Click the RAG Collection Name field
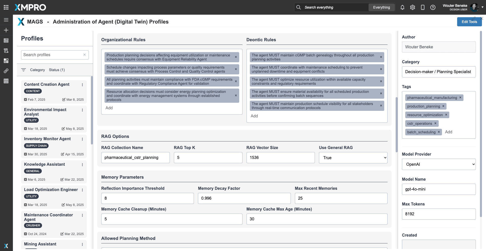This screenshot has width=486, height=251. [135, 158]
